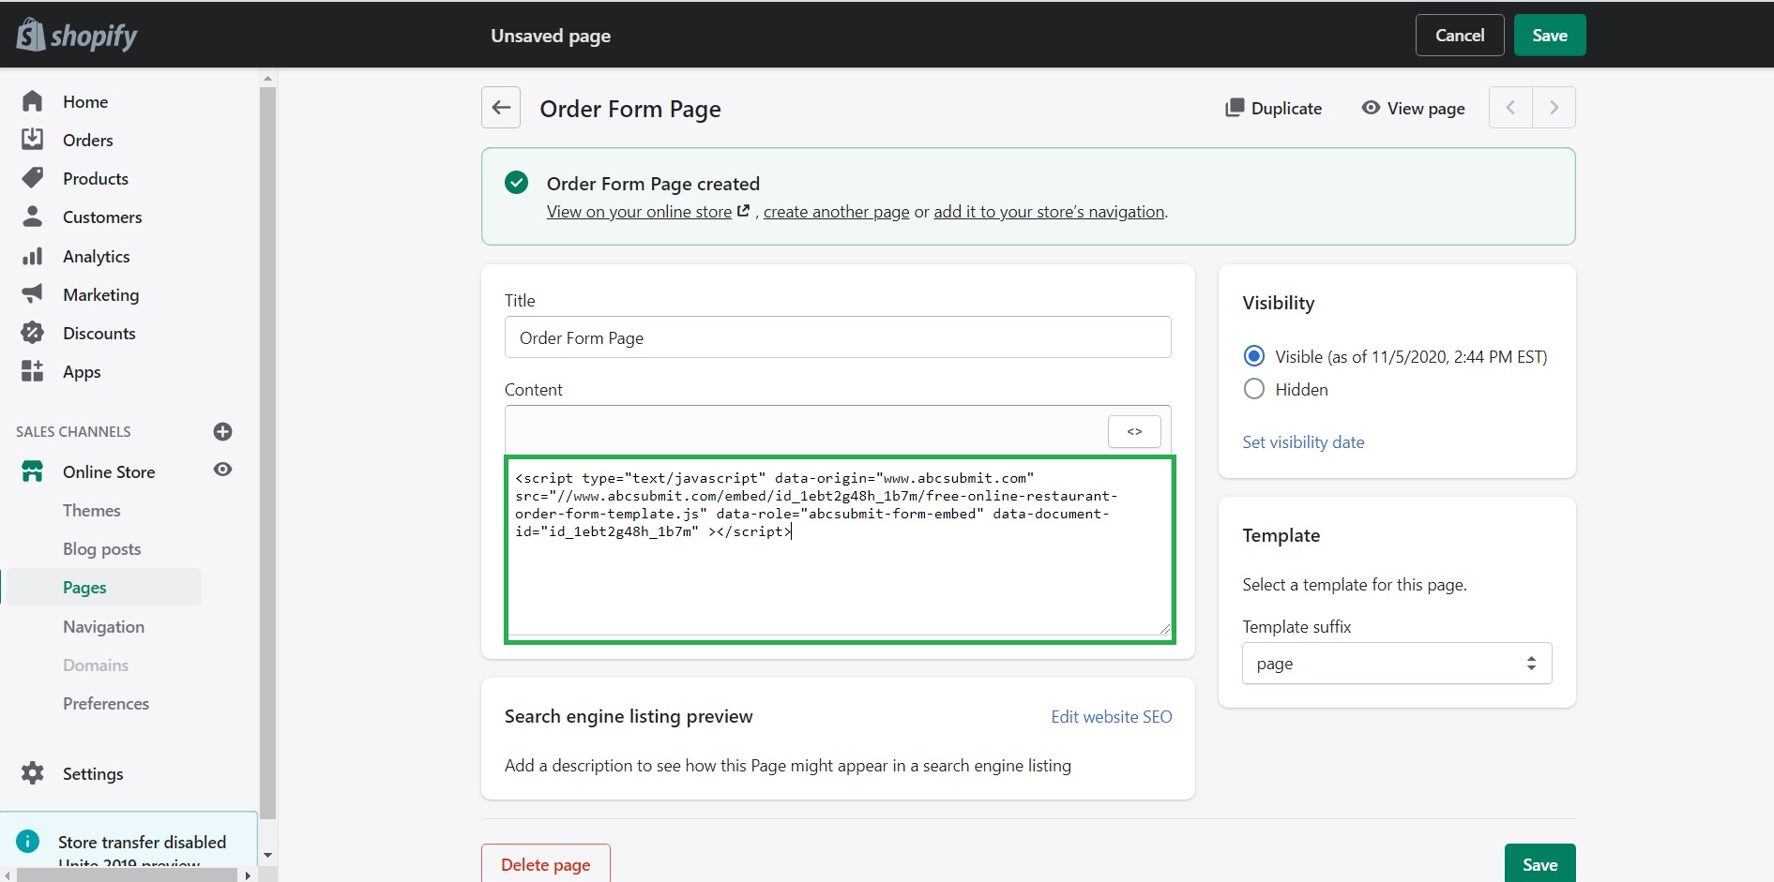
Task: Click the Online Store storefront icon
Action: 32,471
